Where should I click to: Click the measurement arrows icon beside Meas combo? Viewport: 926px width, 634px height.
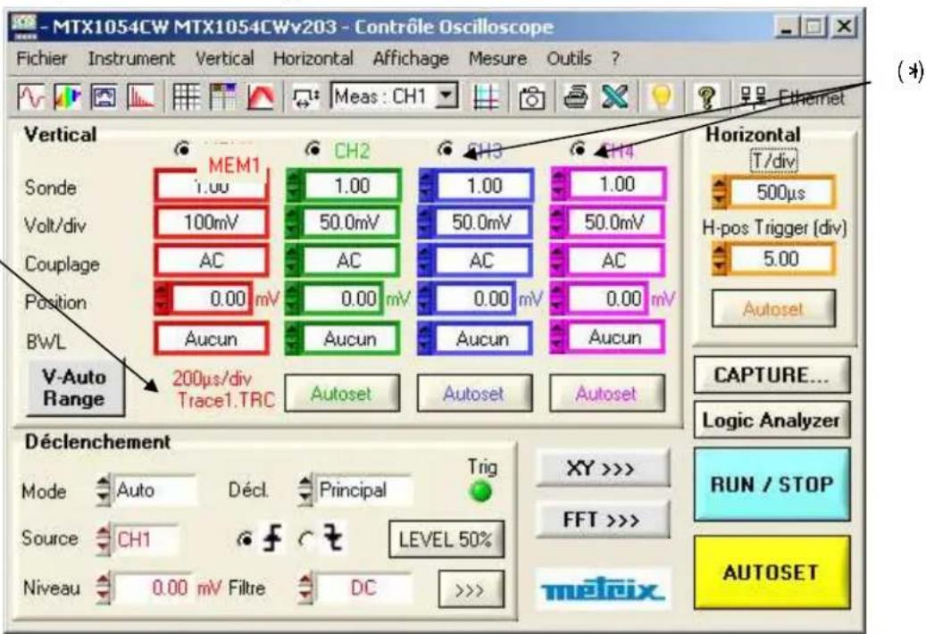pyautogui.click(x=306, y=98)
